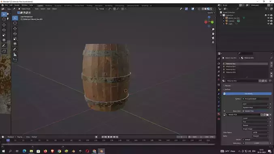Open the Object Data green triangle tab
Screen dimensions: 274x154
pos(219,110)
